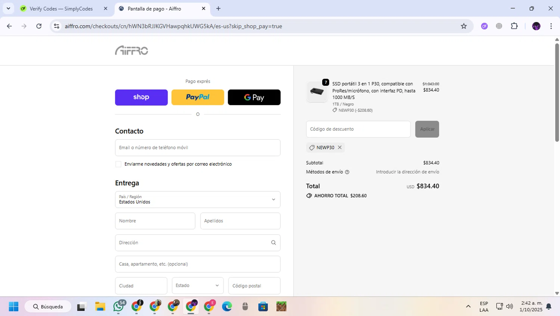Open WhatsApp from taskbar

pyautogui.click(x=119, y=307)
